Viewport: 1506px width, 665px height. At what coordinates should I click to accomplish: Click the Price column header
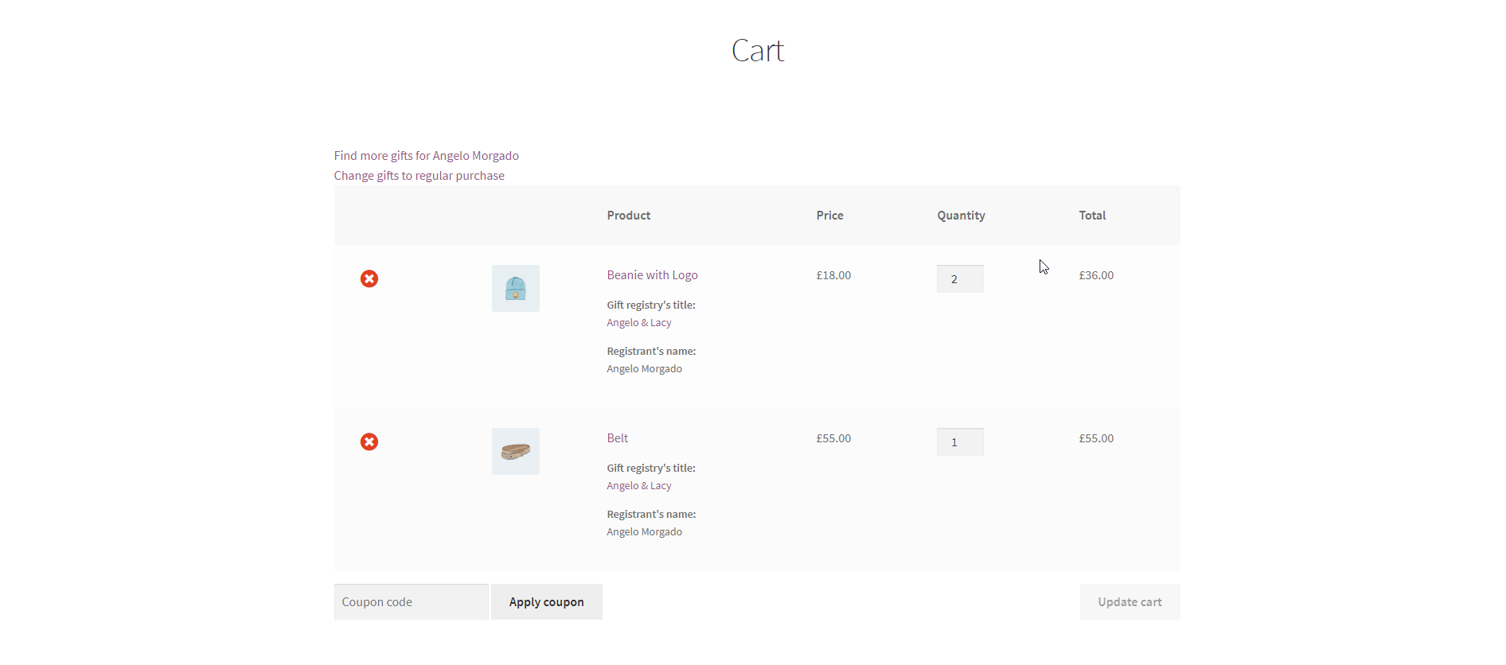pos(829,216)
